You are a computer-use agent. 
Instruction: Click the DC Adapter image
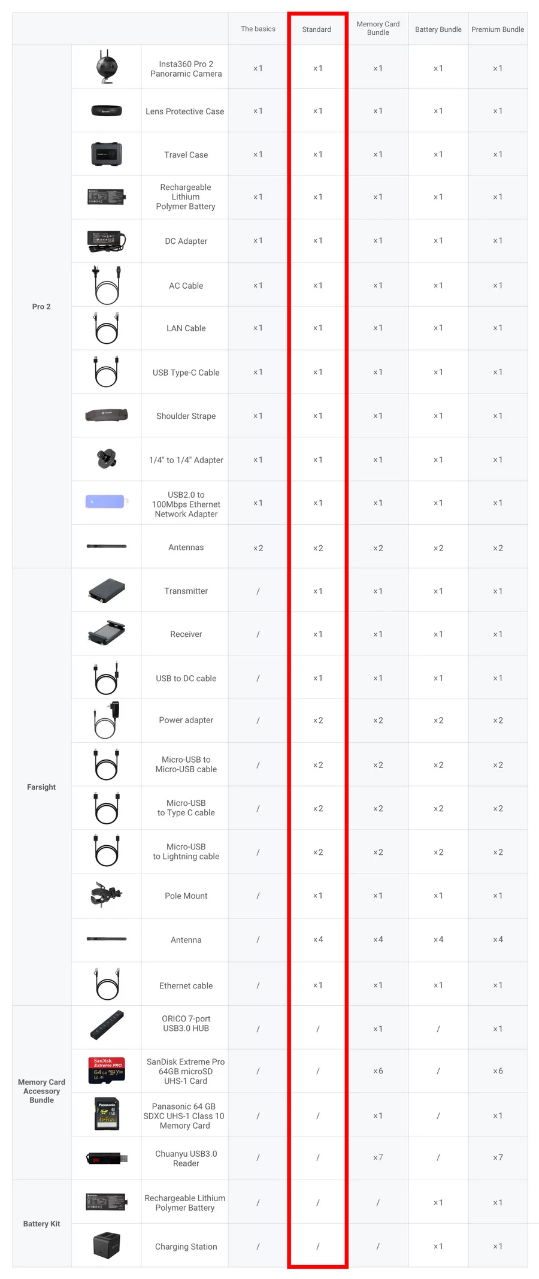click(107, 241)
